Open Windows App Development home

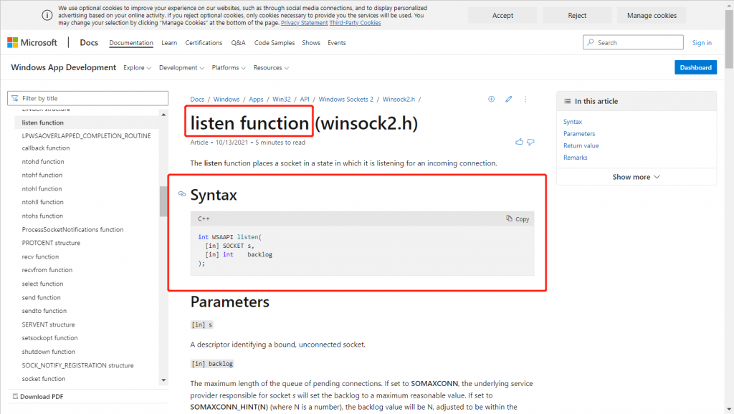pyautogui.click(x=63, y=67)
